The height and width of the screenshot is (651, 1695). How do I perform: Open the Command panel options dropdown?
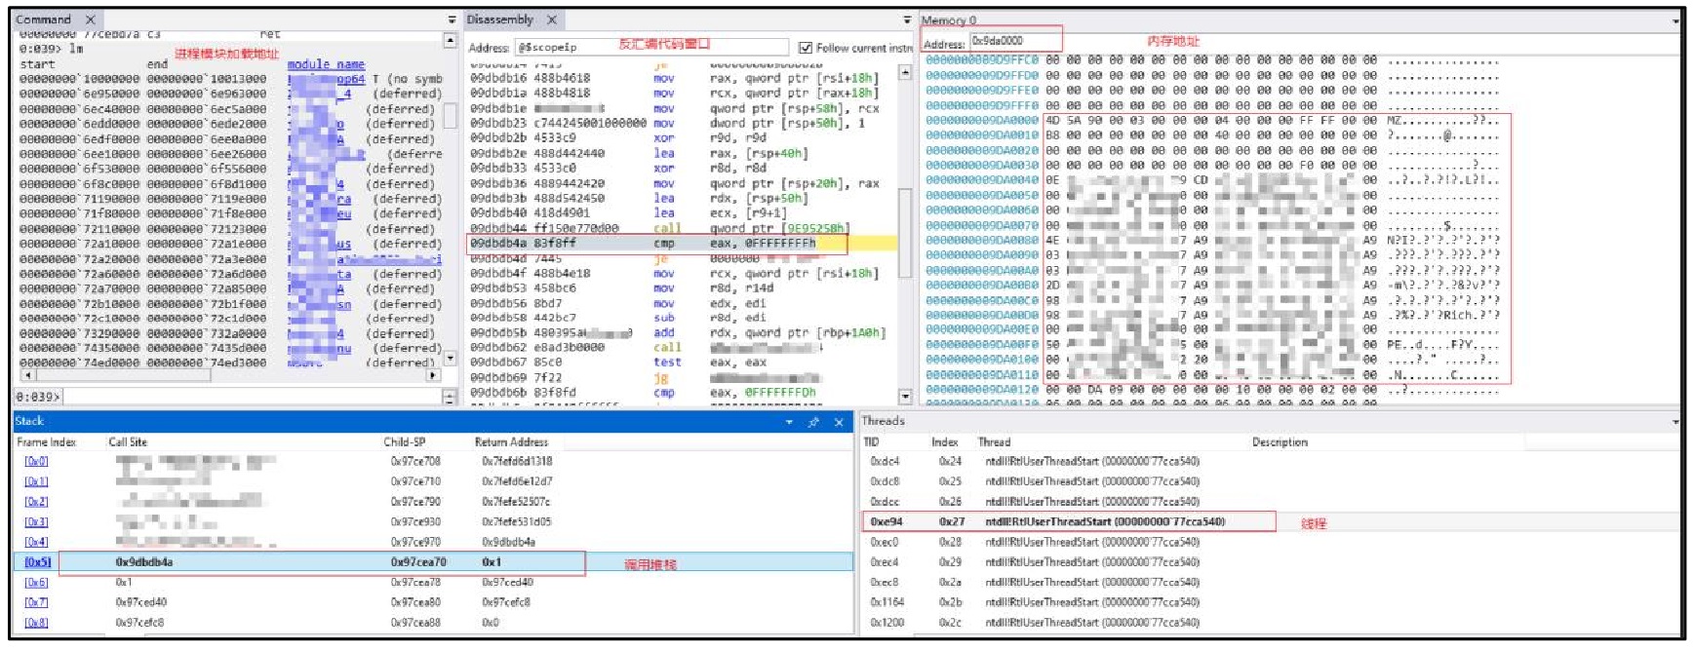pos(452,20)
